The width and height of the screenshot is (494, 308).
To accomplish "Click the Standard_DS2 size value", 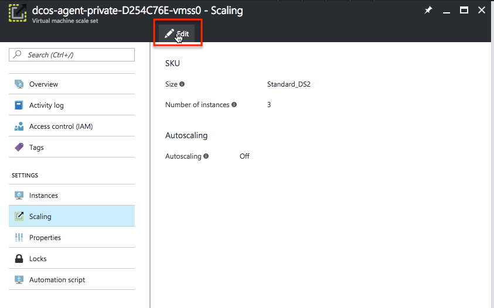I will point(288,84).
